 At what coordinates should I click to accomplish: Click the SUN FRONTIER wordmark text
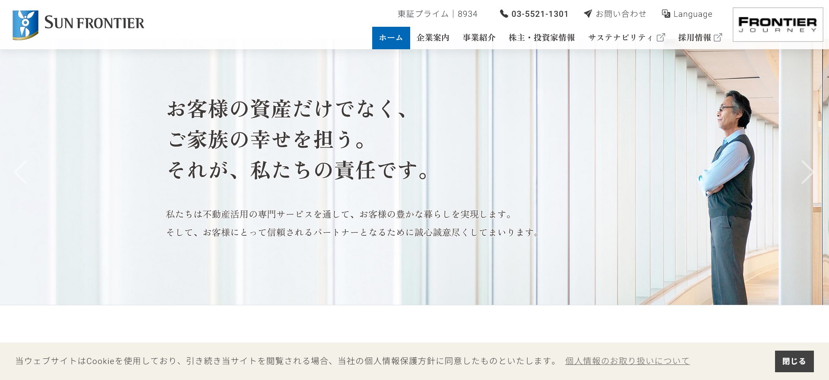tap(94, 23)
